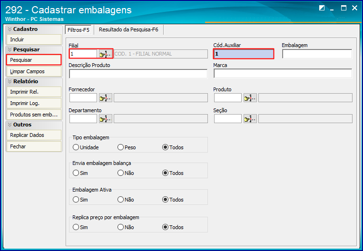Click the window layout icon in title bar
The height and width of the screenshot is (251, 363).
point(322,9)
